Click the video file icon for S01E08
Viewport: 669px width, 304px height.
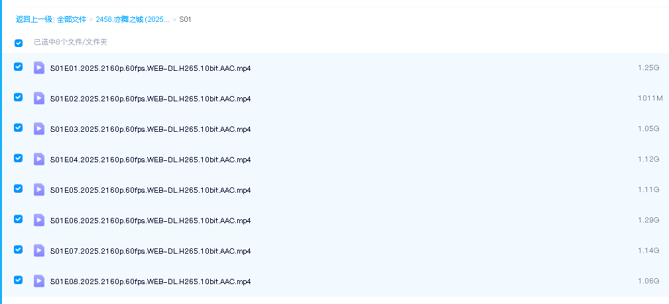pos(39,281)
